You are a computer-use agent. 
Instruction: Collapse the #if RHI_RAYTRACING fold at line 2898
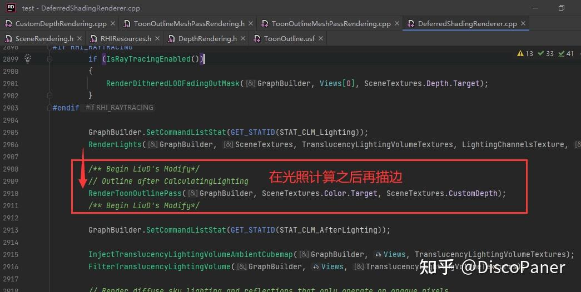point(49,48)
